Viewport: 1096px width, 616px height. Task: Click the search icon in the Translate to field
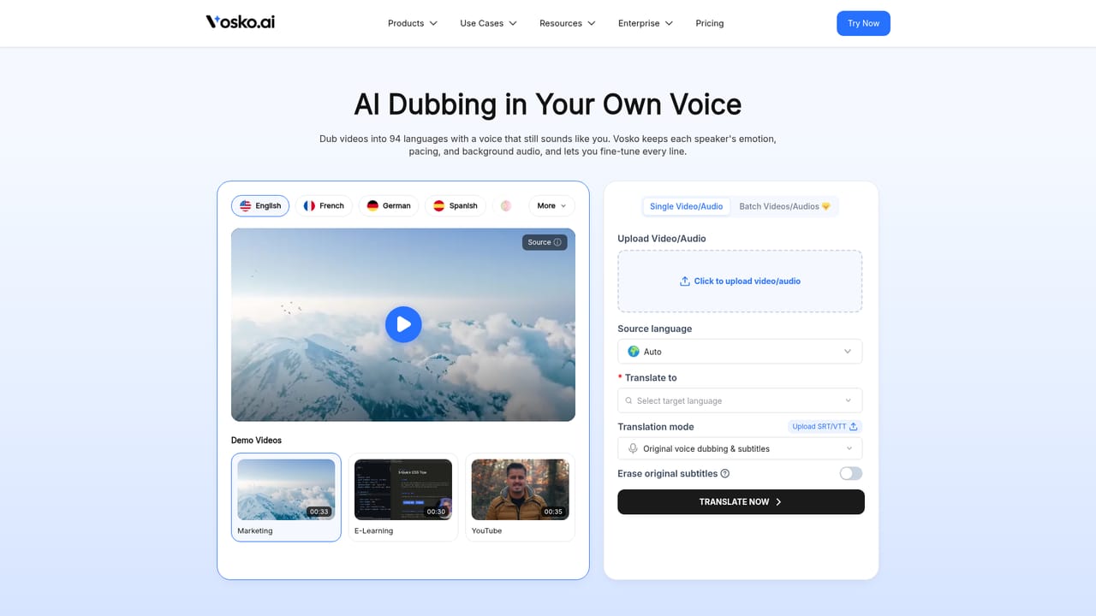(x=629, y=400)
